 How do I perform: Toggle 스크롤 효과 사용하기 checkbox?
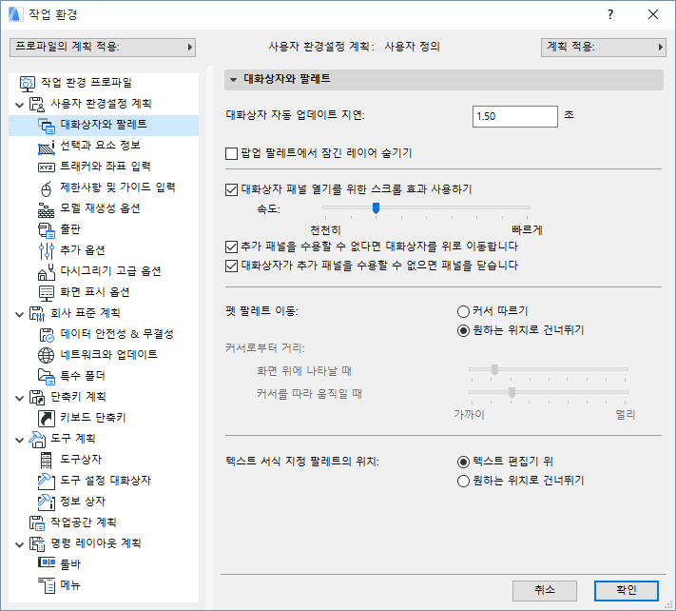coord(231,189)
